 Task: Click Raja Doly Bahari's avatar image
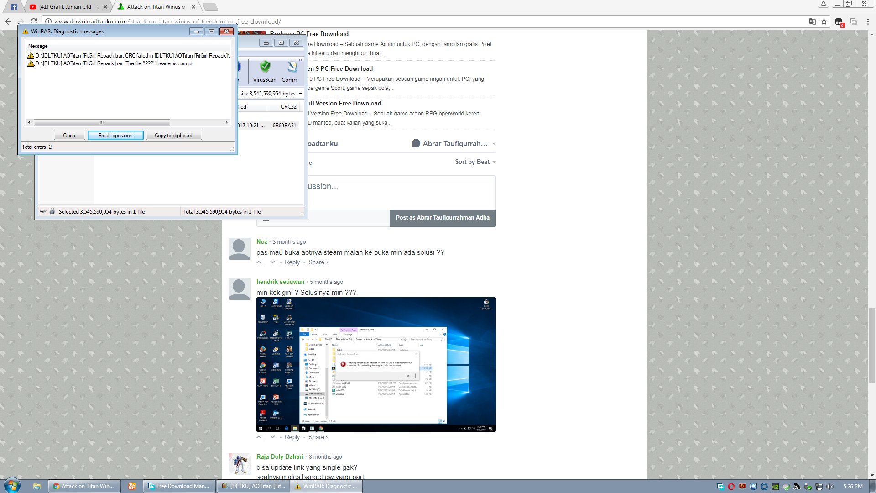(240, 464)
